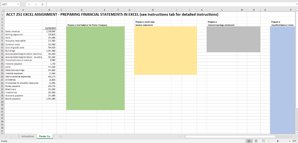The height and width of the screenshot is (143, 298).
Task: Click the 84% zoom level indicator
Action: [295, 141]
